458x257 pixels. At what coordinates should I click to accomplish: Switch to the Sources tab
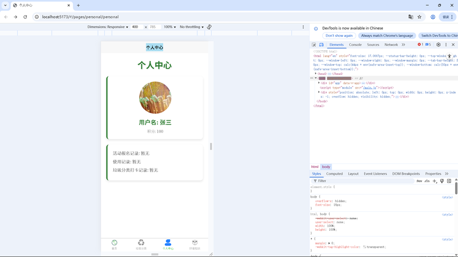click(373, 45)
